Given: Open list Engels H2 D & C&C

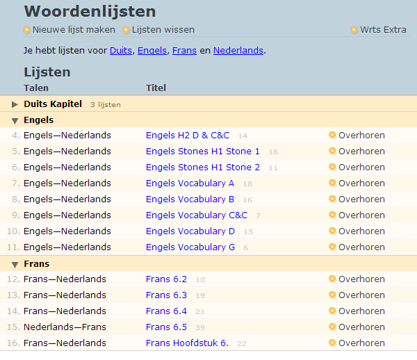Looking at the screenshot, I should [x=188, y=136].
